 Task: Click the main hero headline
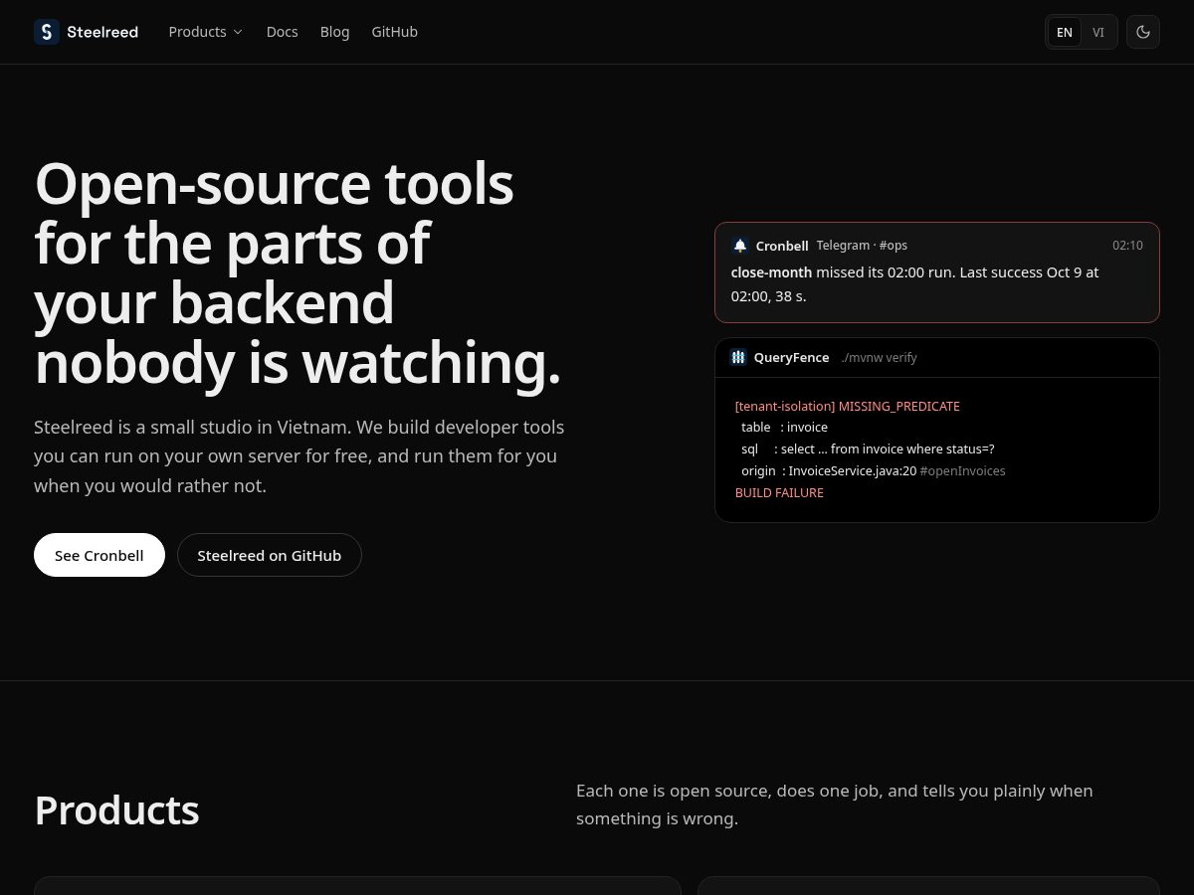coord(298,272)
